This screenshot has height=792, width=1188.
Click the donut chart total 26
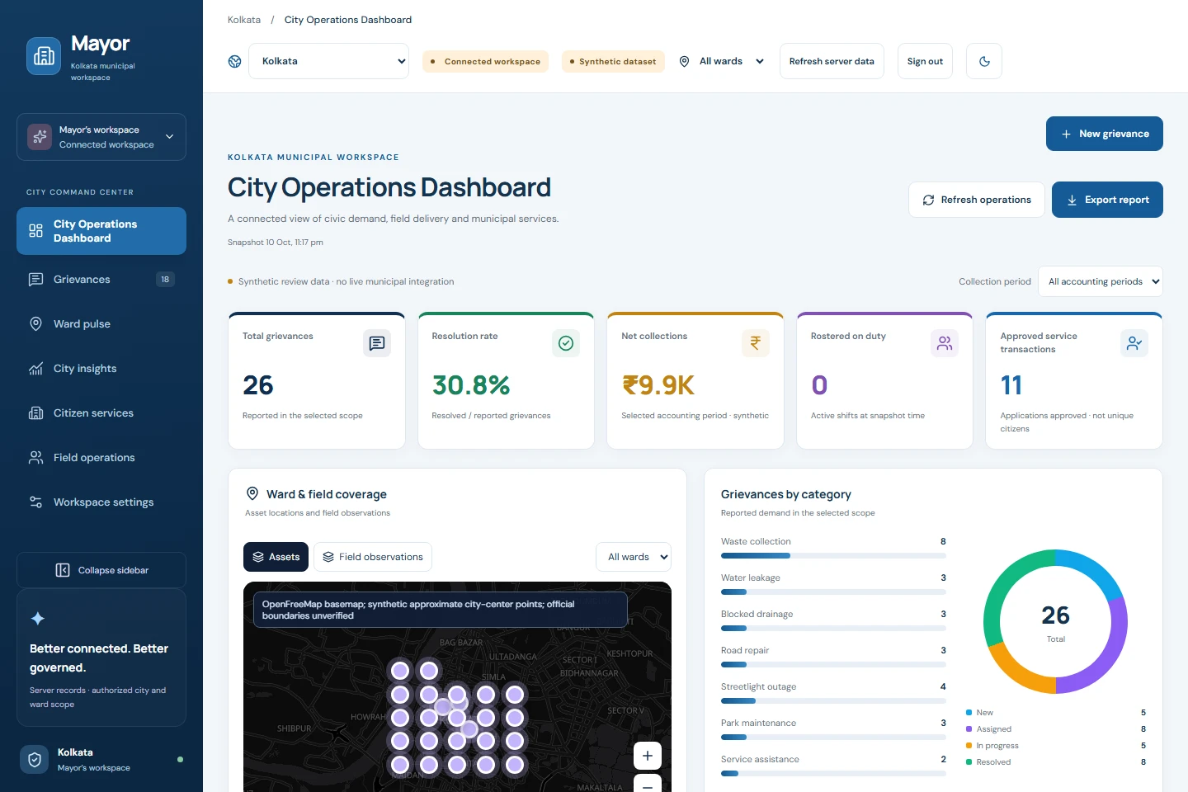[1055, 615]
